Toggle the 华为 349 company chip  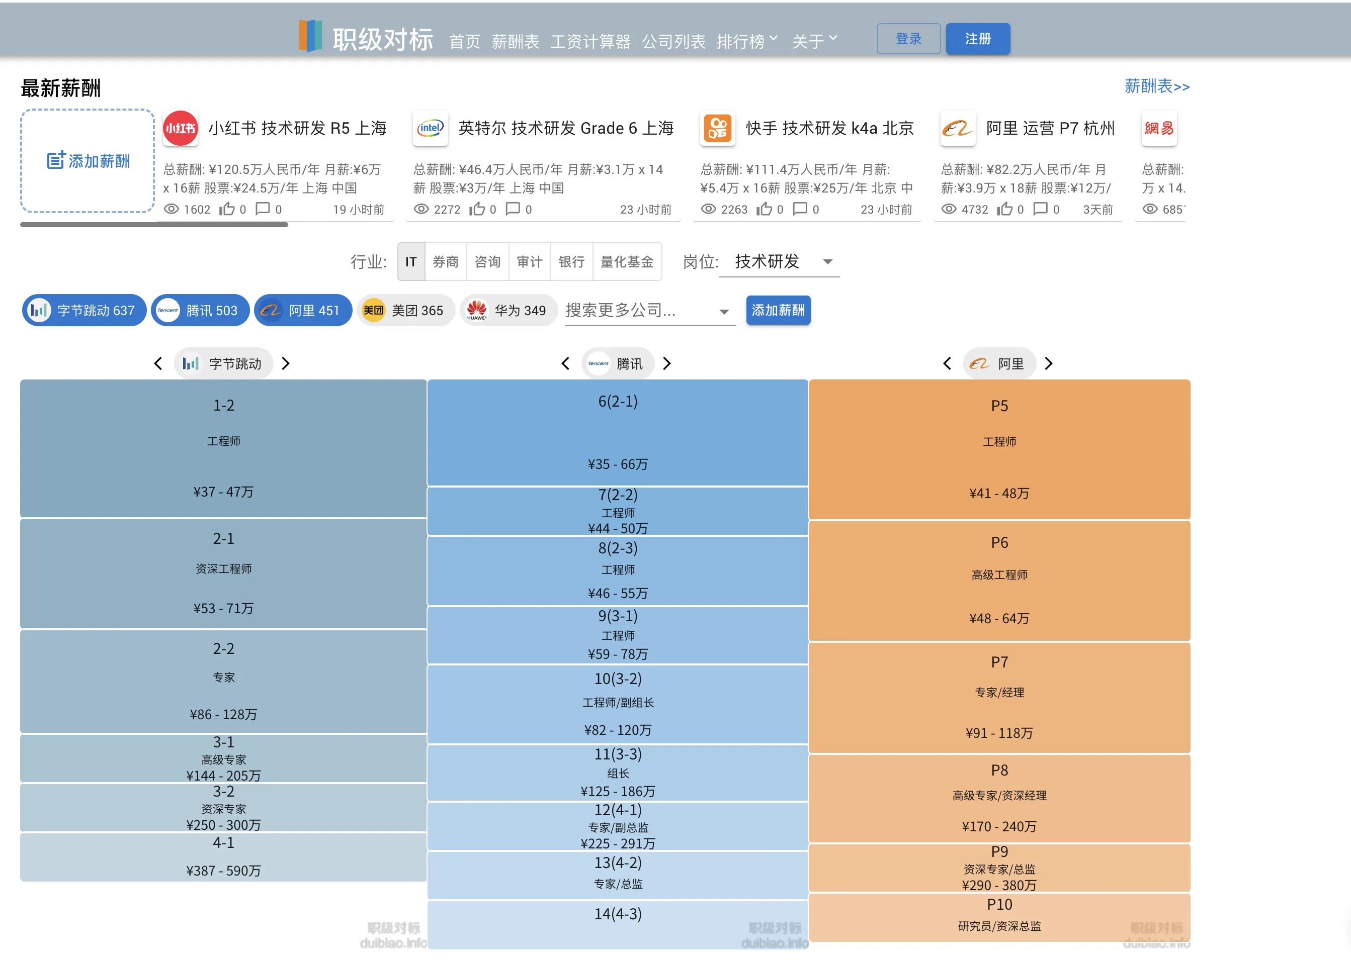509,311
